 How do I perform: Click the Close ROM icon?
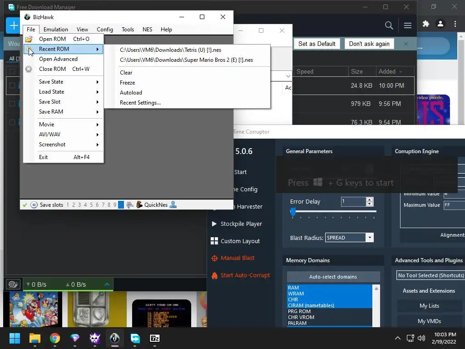(x=29, y=69)
